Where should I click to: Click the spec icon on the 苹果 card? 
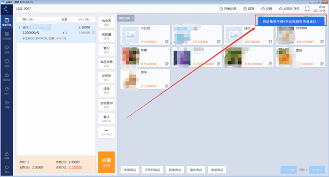(167, 64)
